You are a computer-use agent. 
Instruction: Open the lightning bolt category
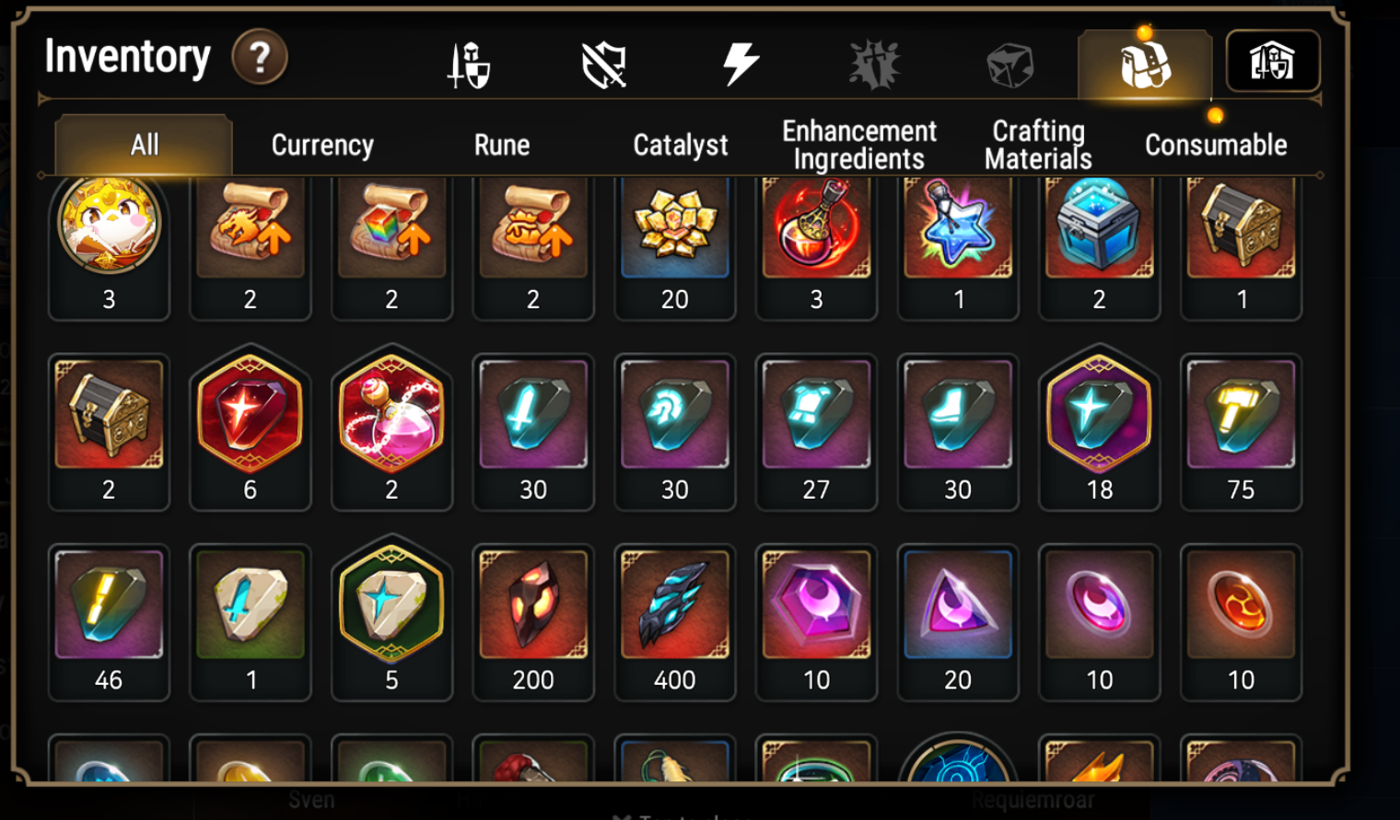tap(740, 64)
